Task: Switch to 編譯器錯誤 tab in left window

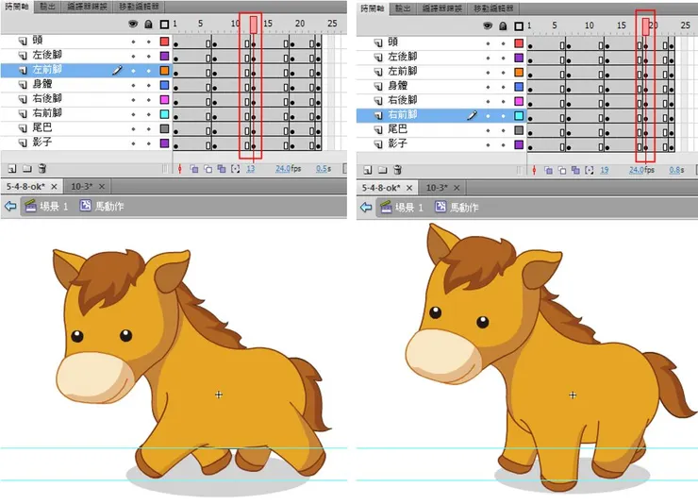Action: (87, 7)
